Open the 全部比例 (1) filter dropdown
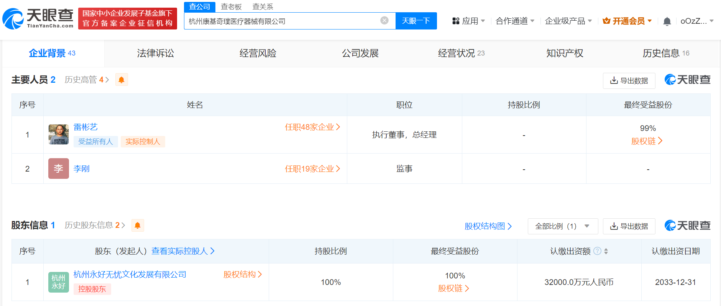This screenshot has width=721, height=306. pos(562,226)
